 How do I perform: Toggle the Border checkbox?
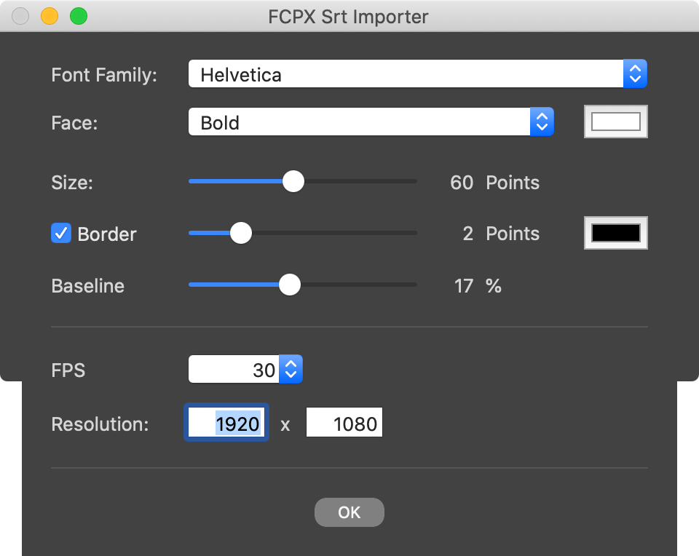[60, 234]
